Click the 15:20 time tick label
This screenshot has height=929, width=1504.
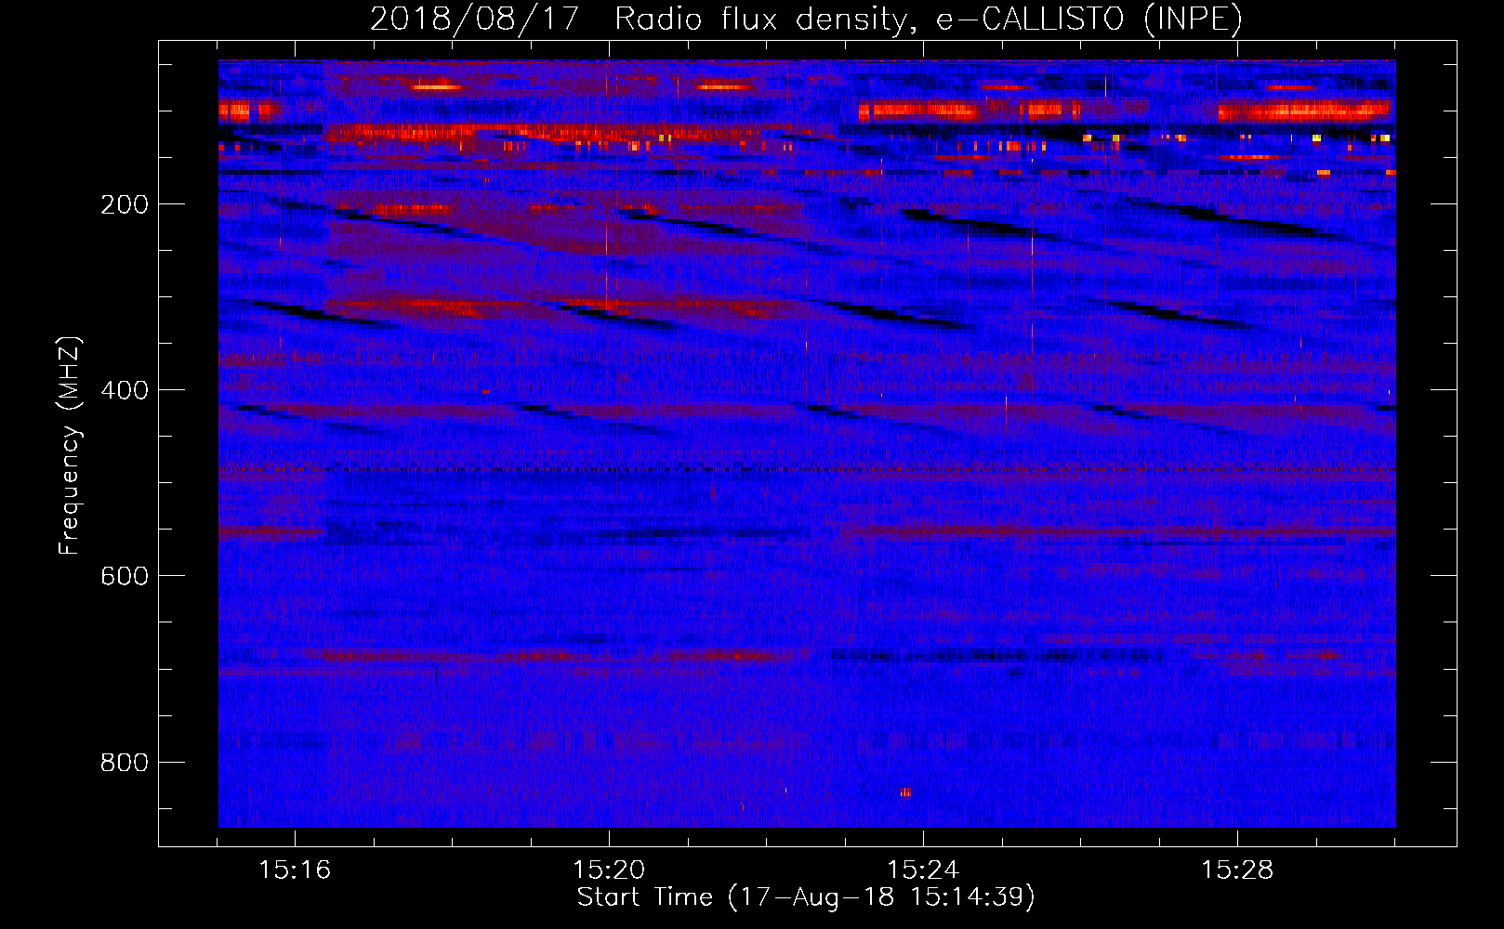point(609,870)
